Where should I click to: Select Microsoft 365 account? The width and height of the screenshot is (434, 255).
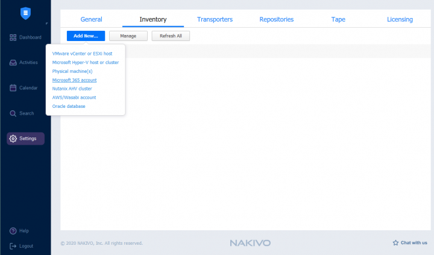tap(75, 80)
